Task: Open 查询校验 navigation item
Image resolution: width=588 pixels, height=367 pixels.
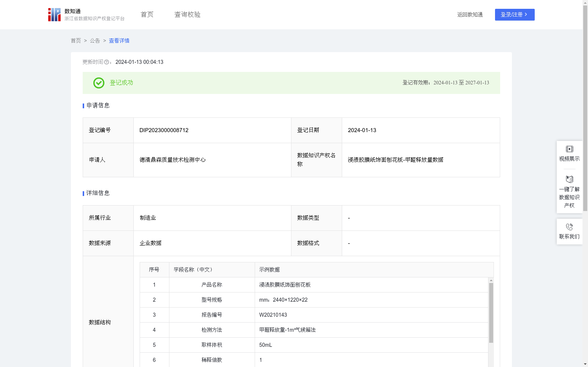Action: [x=187, y=15]
